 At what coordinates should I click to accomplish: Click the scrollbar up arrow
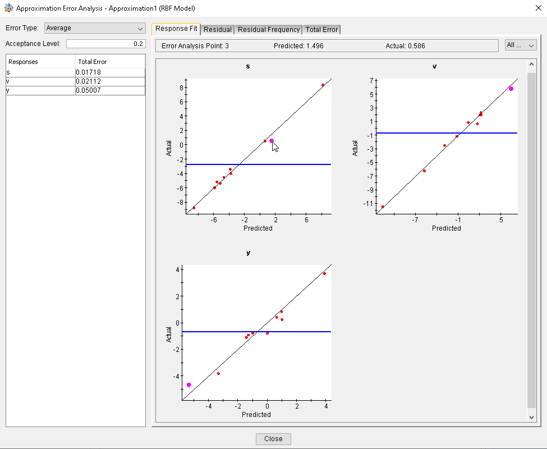pos(532,65)
